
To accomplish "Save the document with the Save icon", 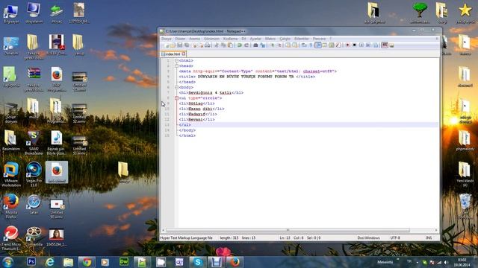I will point(180,45).
